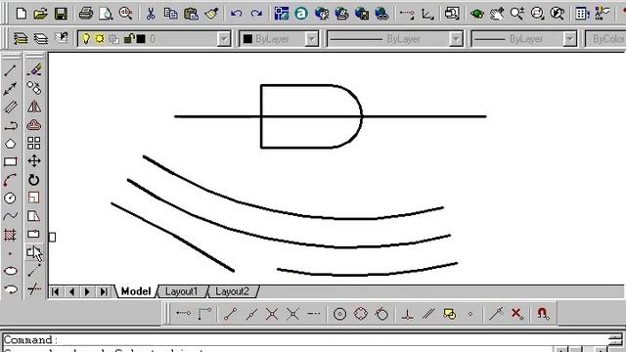Select Snap to Intersection osnap

pos(272,314)
